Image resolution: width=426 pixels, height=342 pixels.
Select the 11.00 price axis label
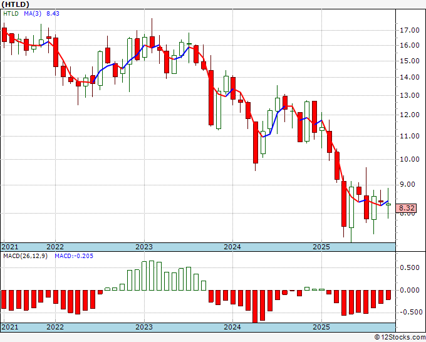[x=410, y=136]
